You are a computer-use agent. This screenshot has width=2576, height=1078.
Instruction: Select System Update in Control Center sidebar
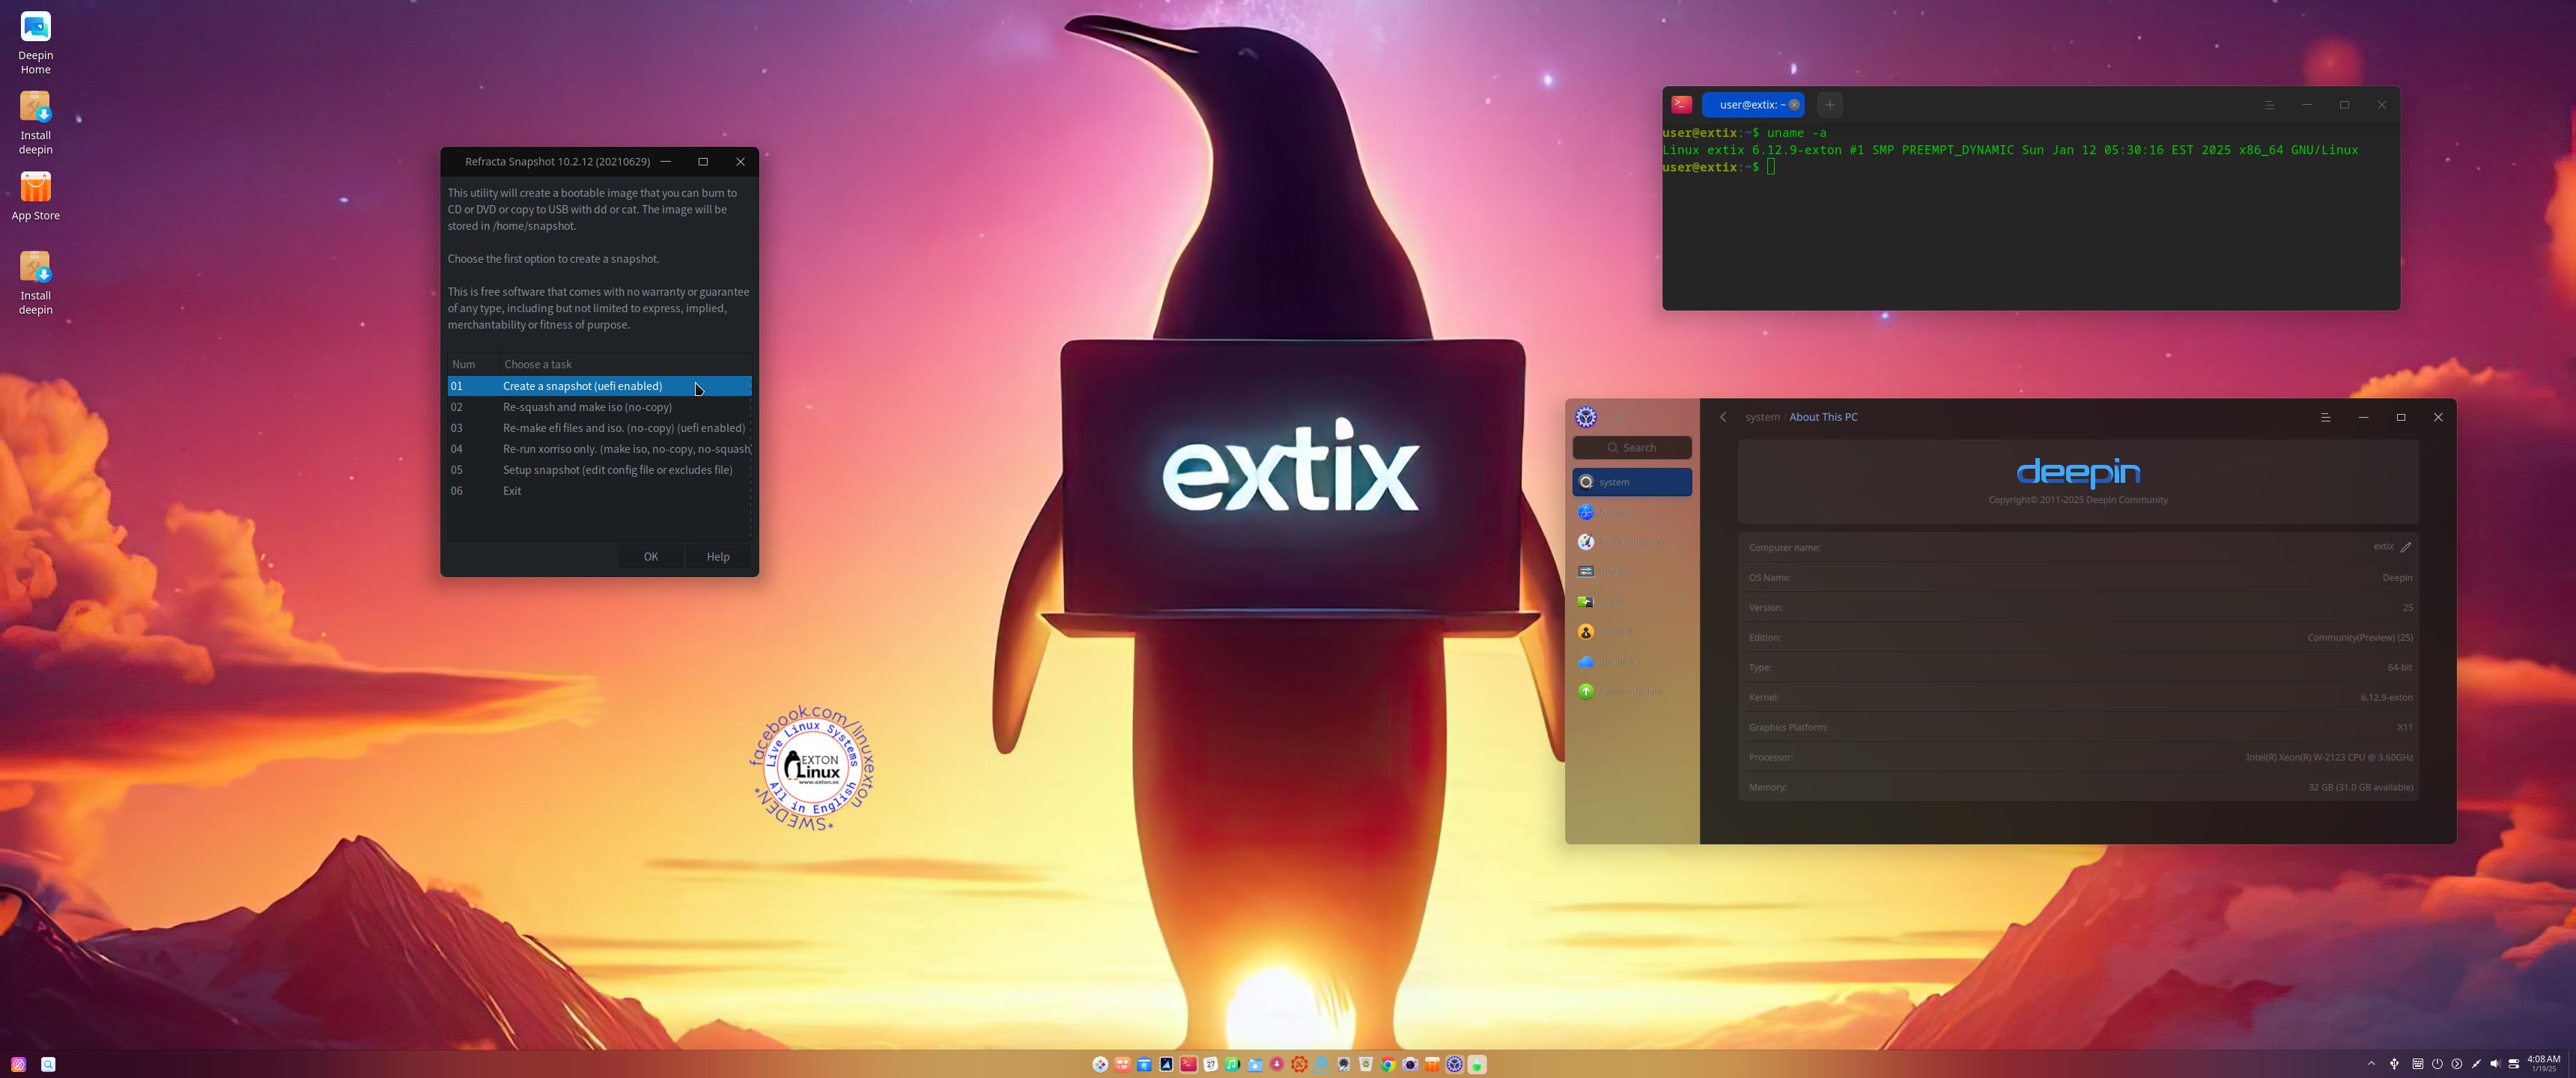(1632, 691)
